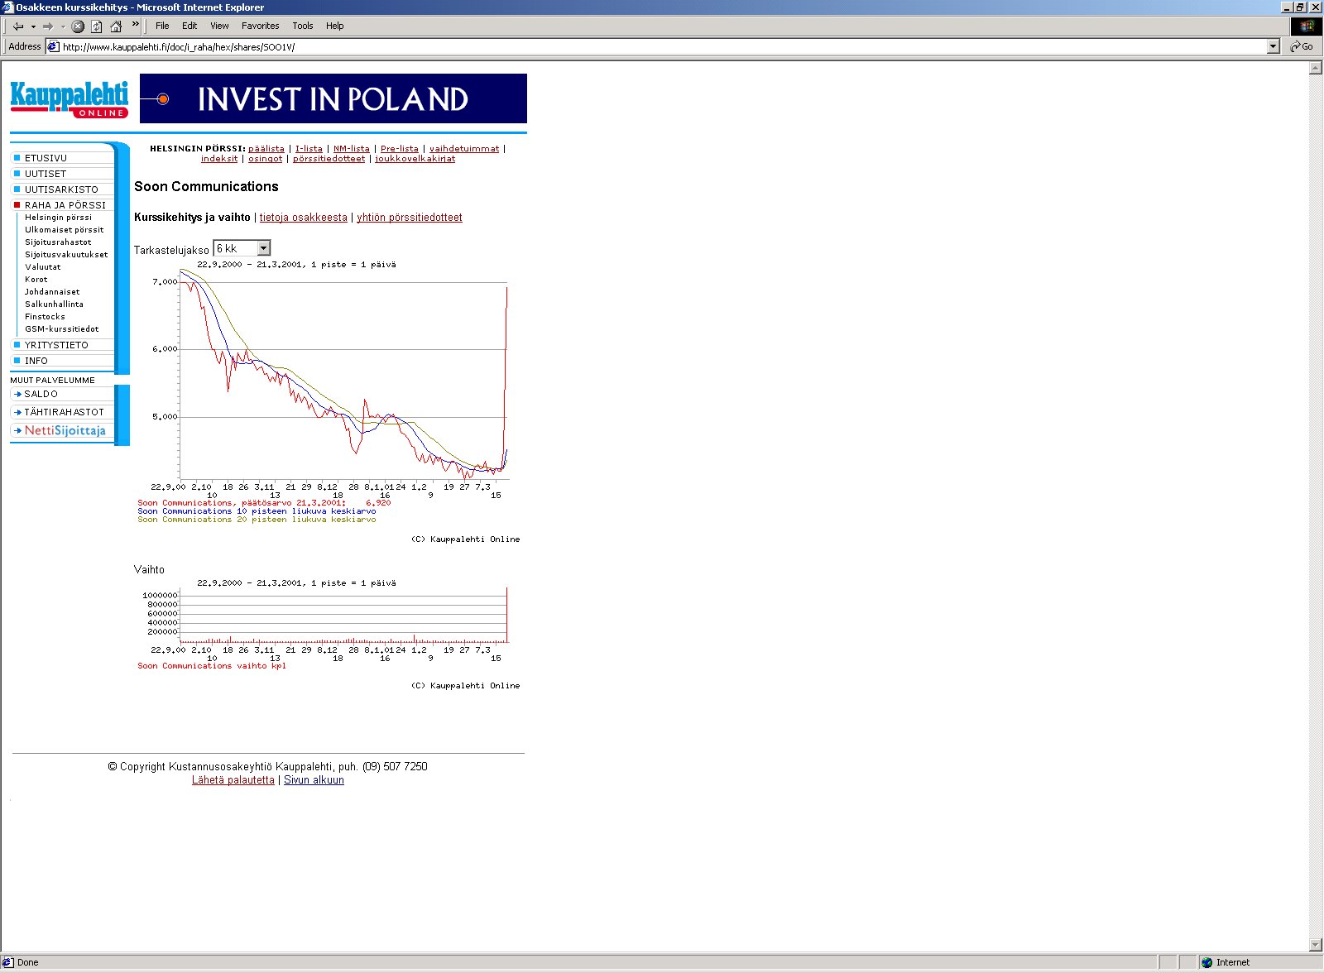1324x973 pixels.
Task: Open the Tarkastelujakso period dropdown
Action: 263,248
